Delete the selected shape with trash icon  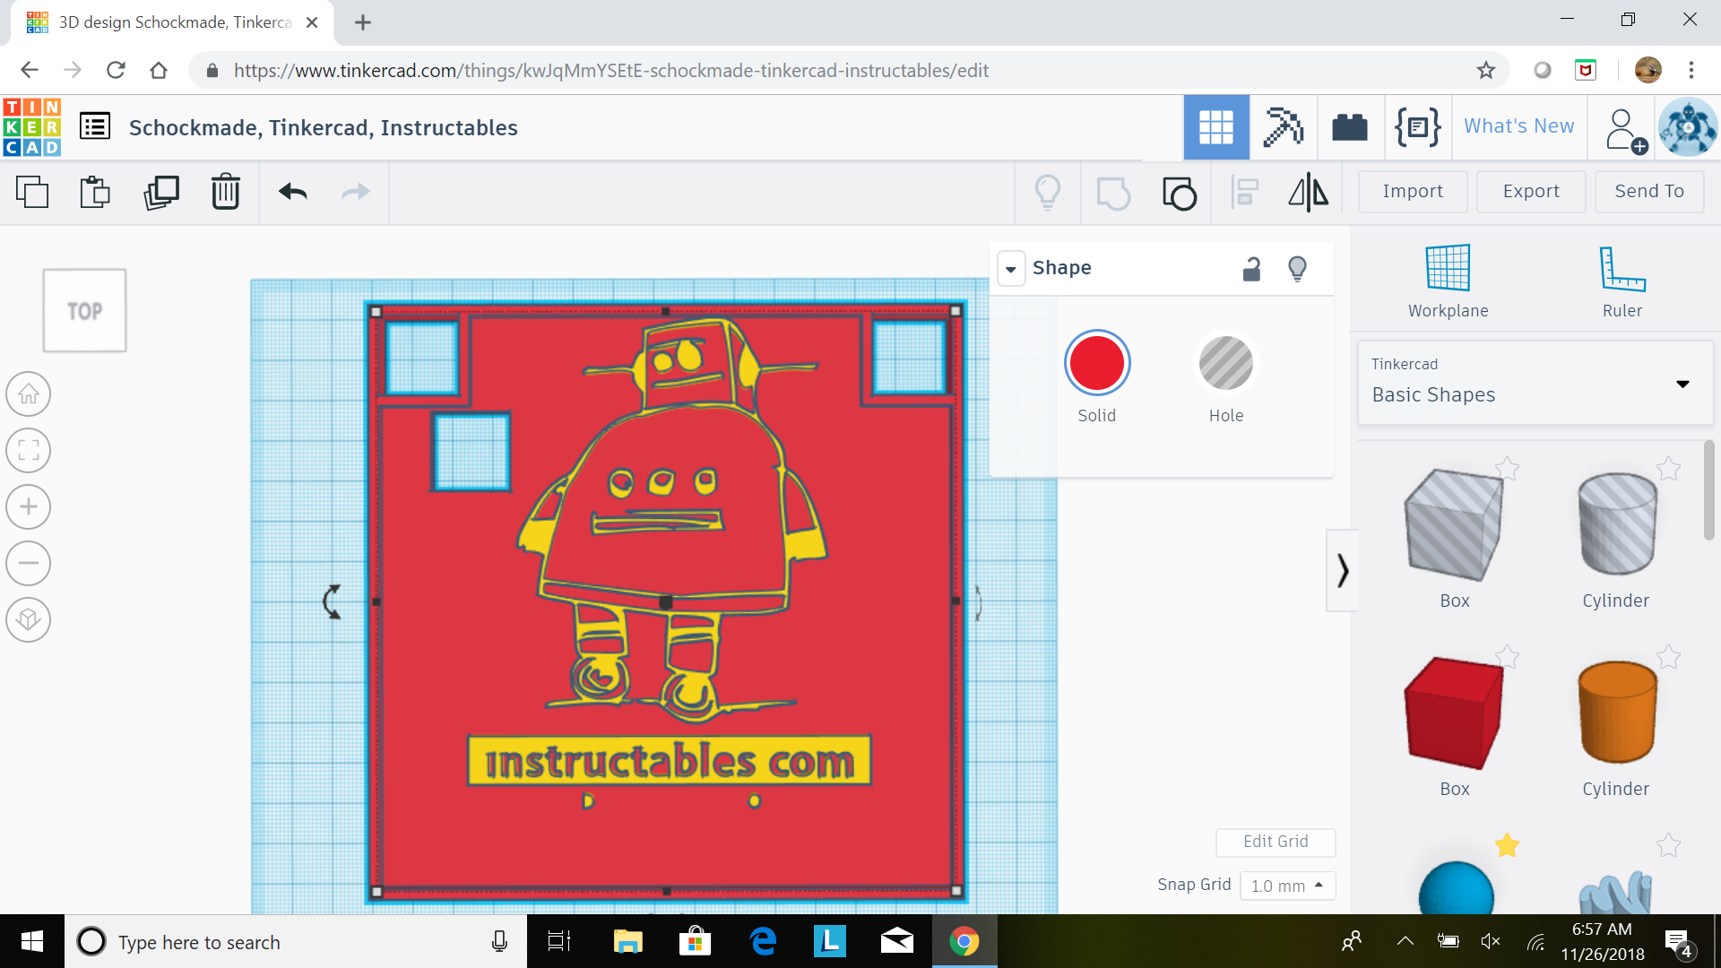tap(226, 192)
